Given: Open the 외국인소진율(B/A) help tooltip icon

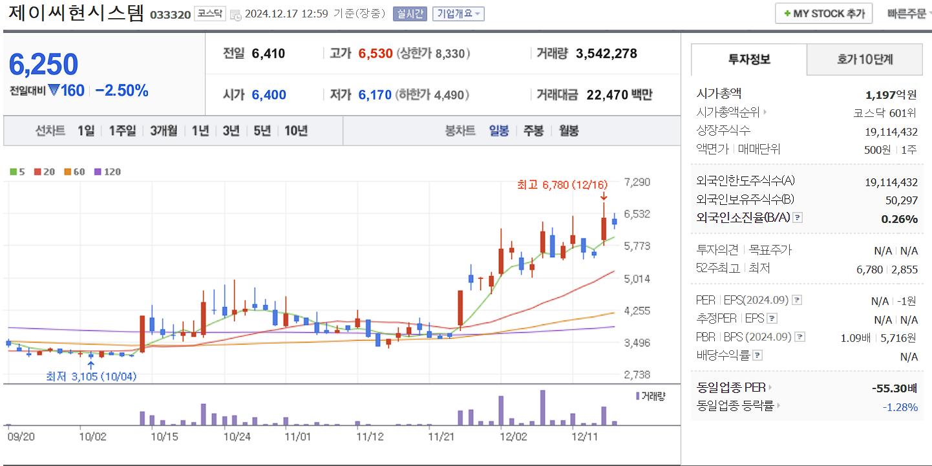Looking at the screenshot, I should pyautogui.click(x=798, y=218).
